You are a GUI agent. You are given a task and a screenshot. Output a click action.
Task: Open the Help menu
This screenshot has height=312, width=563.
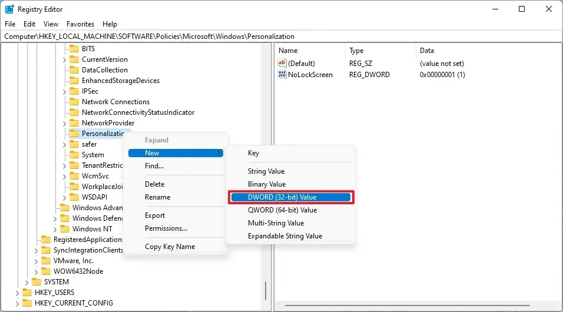pyautogui.click(x=110, y=24)
